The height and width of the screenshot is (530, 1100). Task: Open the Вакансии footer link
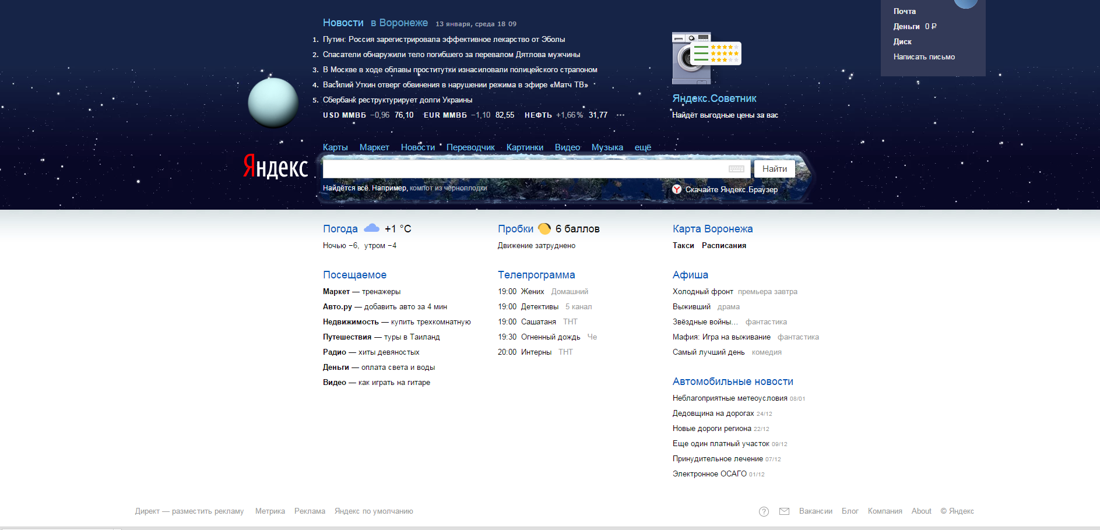(x=816, y=511)
